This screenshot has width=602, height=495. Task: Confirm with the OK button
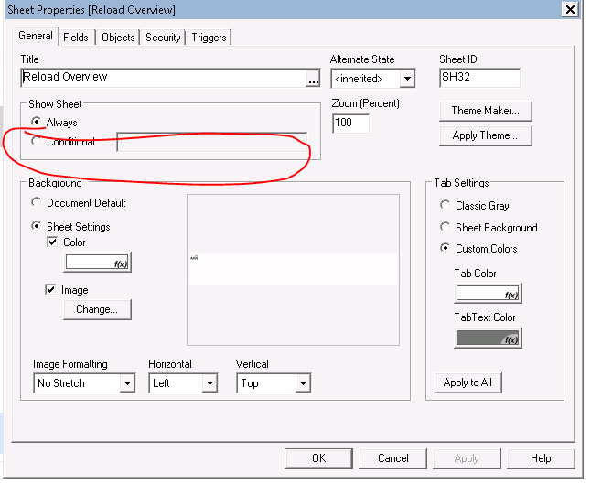pos(318,458)
